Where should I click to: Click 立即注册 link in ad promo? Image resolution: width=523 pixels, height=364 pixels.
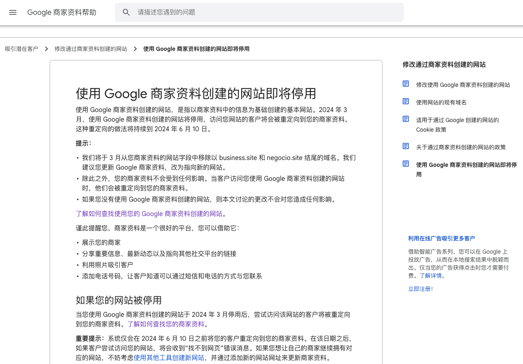tap(419, 289)
